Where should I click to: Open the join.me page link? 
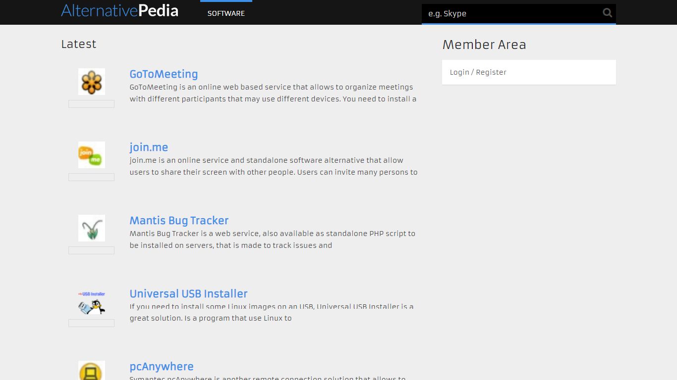[149, 147]
